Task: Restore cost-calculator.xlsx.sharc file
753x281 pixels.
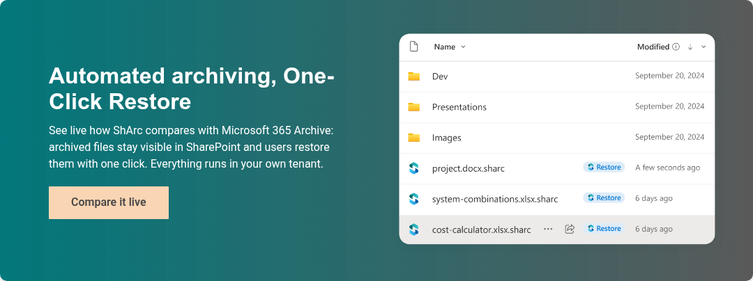Action: pos(604,228)
